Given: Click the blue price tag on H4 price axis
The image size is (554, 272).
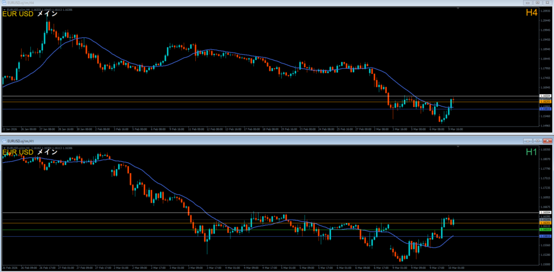Looking at the screenshot, I should [x=545, y=109].
